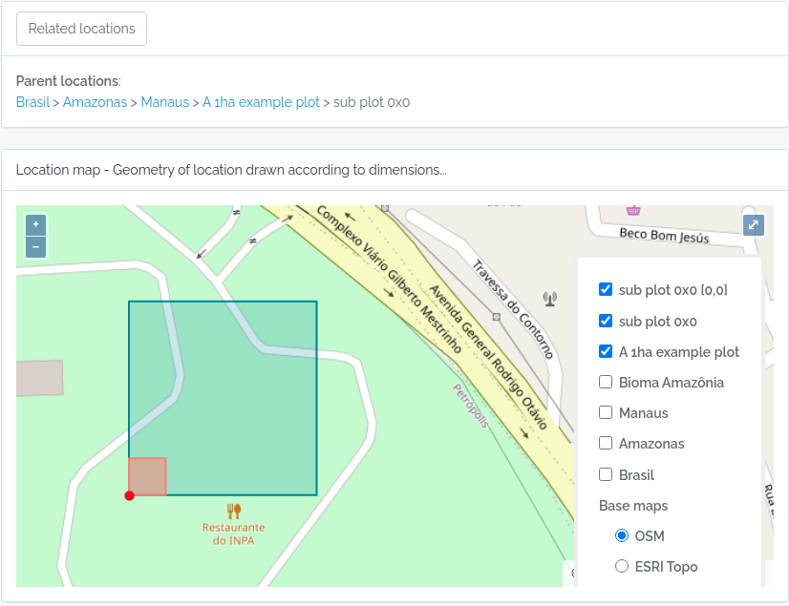This screenshot has height=606, width=789.
Task: Enable the Manaus layer checkbox
Action: tap(606, 412)
